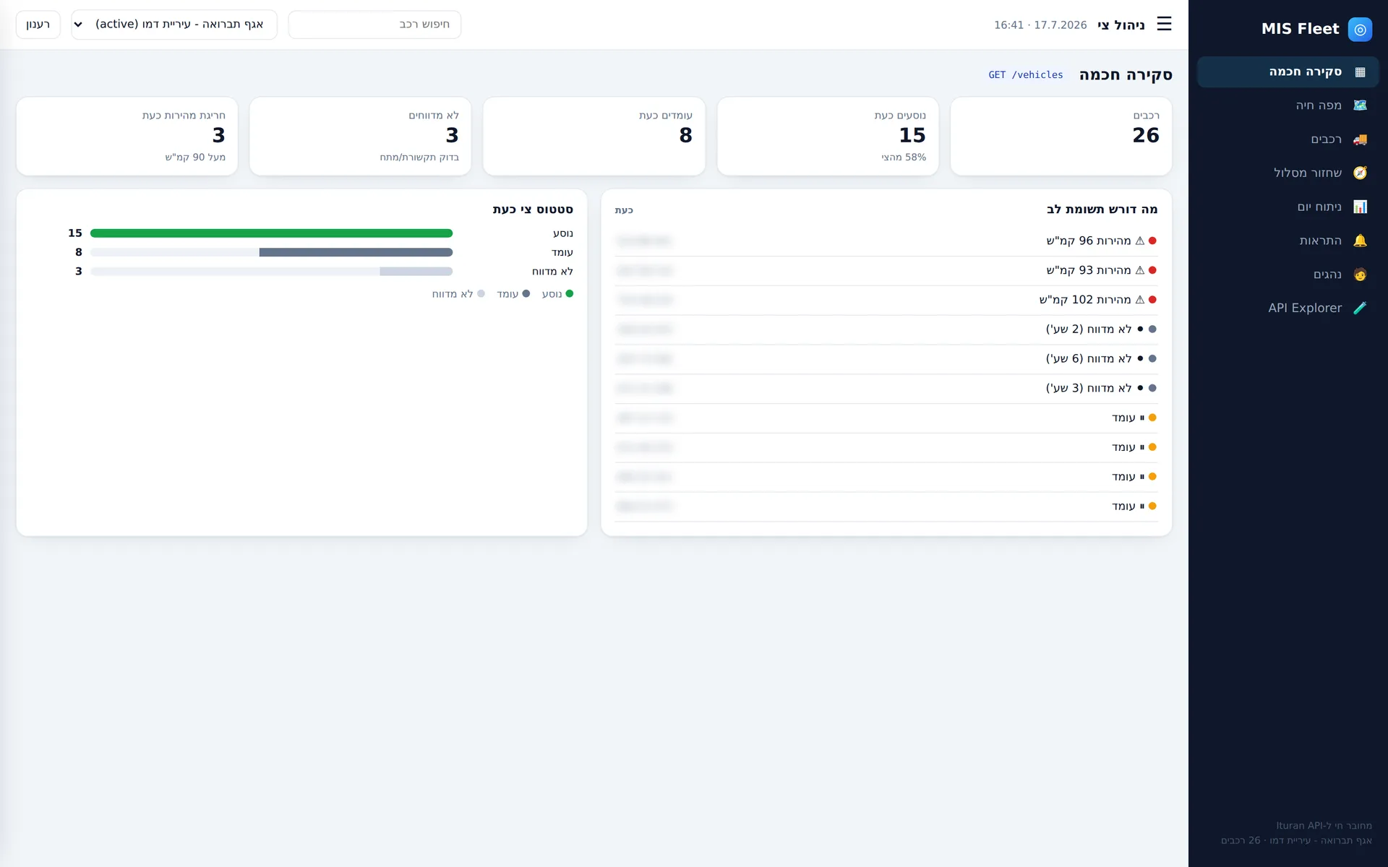Click red dot on 93 קמ"ש speed alert
Viewport: 1388px width, 867px height.
click(1152, 270)
